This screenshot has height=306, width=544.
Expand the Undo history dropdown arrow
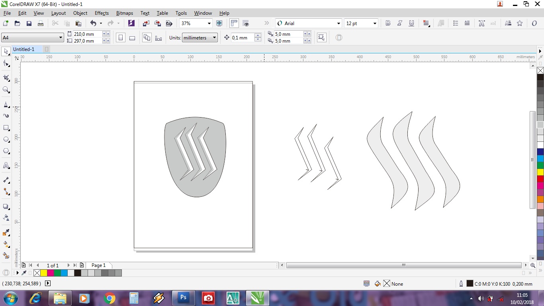click(101, 24)
